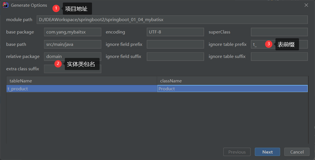Screen dimensions: 315x160
Task: Click the IntelliJ IDEA logo icon
Action: [x=6, y=5]
